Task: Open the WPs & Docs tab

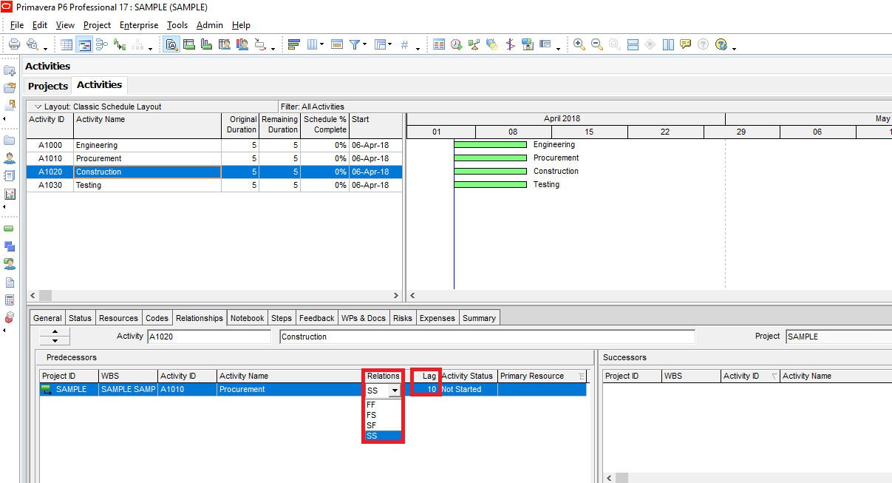Action: pyautogui.click(x=363, y=318)
